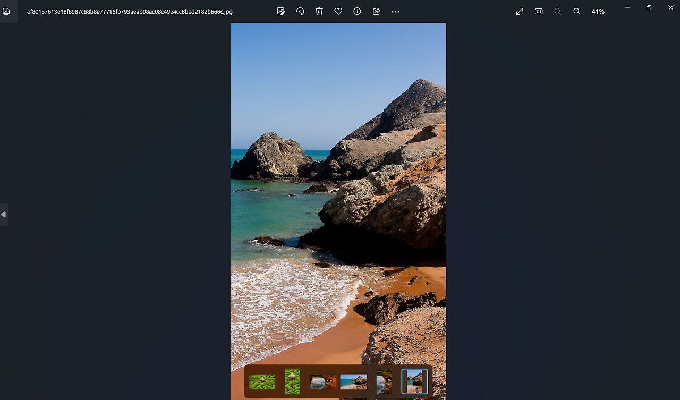Select the first green rice terrace thumbnail
The width and height of the screenshot is (680, 400).
click(x=262, y=381)
